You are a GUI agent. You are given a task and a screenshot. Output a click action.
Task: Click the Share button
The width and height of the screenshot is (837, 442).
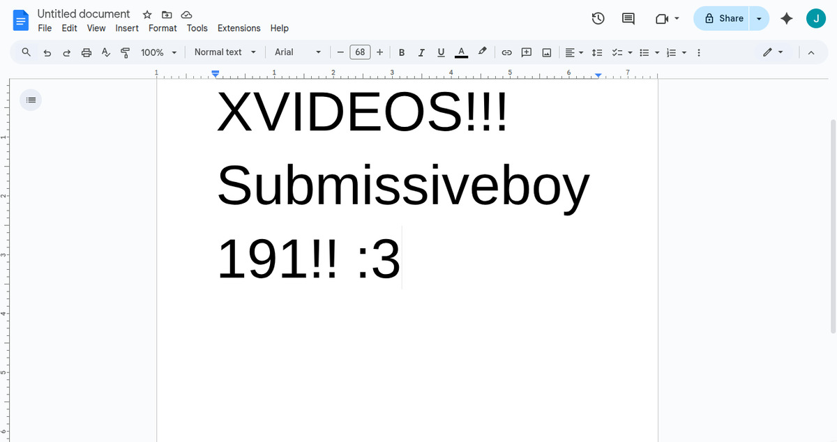tap(723, 19)
